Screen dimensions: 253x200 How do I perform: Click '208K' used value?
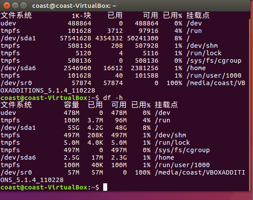click(x=95, y=135)
